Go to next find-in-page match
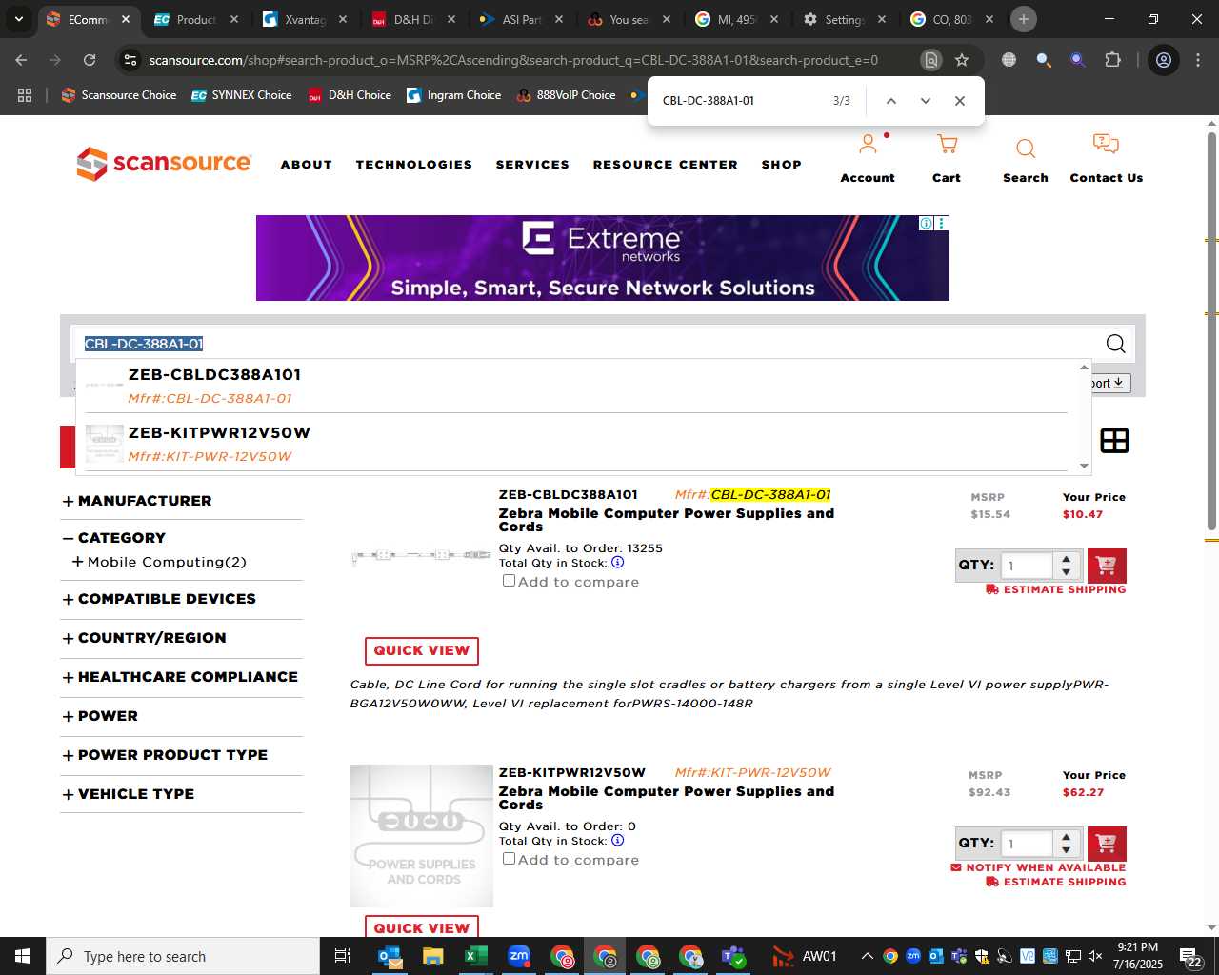1219x975 pixels. pyautogui.click(x=925, y=101)
